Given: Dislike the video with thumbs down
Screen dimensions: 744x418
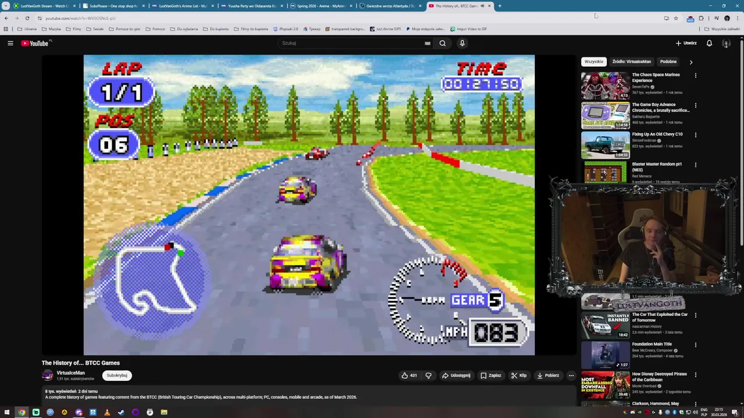Looking at the screenshot, I should click(x=428, y=375).
